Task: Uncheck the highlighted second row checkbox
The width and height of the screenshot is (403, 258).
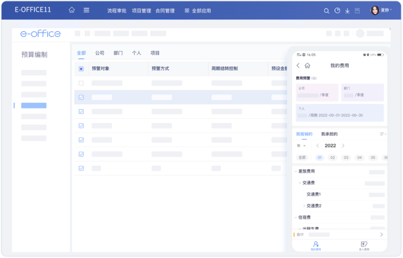Action: pos(81,97)
